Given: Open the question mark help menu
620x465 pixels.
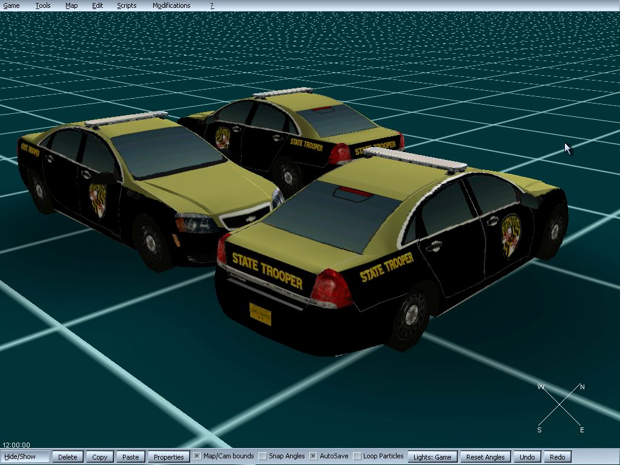Looking at the screenshot, I should [212, 5].
